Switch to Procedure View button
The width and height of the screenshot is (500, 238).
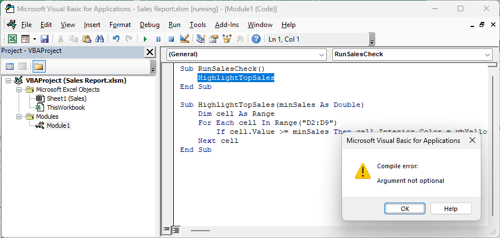[166, 230]
